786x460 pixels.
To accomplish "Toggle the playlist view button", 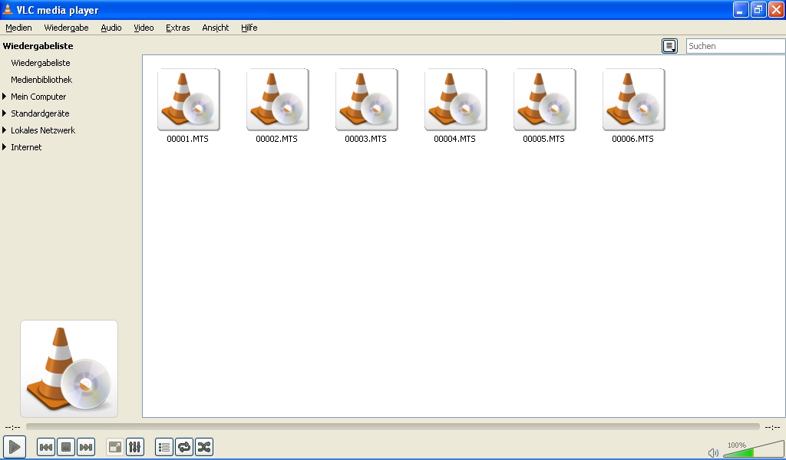I will [x=164, y=447].
